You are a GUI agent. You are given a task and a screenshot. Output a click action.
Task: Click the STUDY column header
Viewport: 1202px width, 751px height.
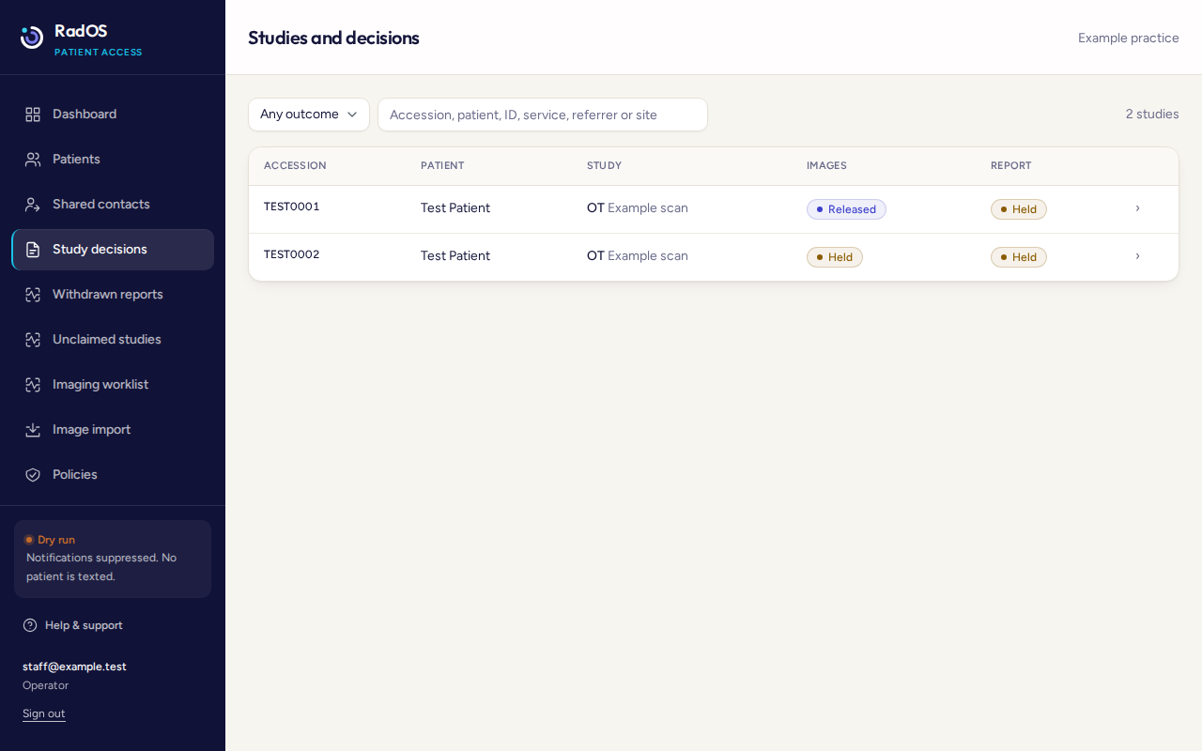[604, 165]
